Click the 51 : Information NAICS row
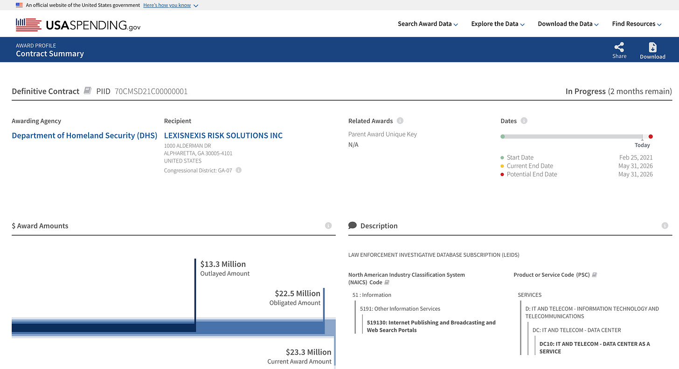 (x=372, y=295)
